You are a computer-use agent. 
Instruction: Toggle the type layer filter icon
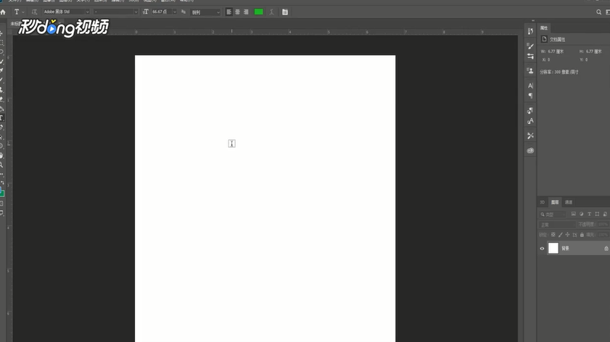point(589,214)
